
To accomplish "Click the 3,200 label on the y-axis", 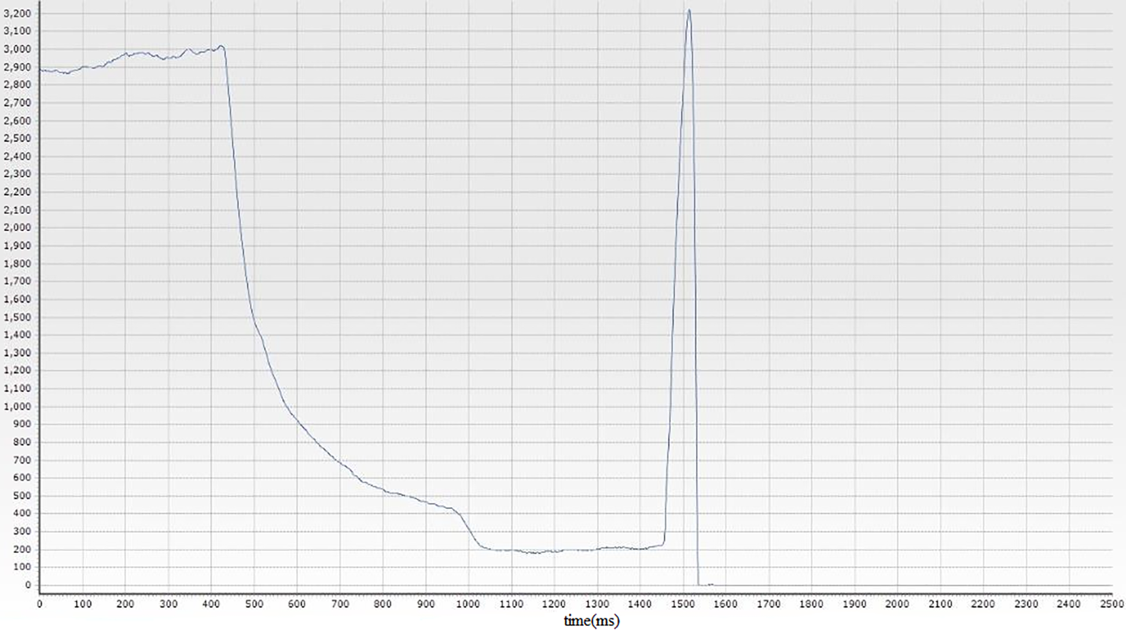I will coord(17,13).
